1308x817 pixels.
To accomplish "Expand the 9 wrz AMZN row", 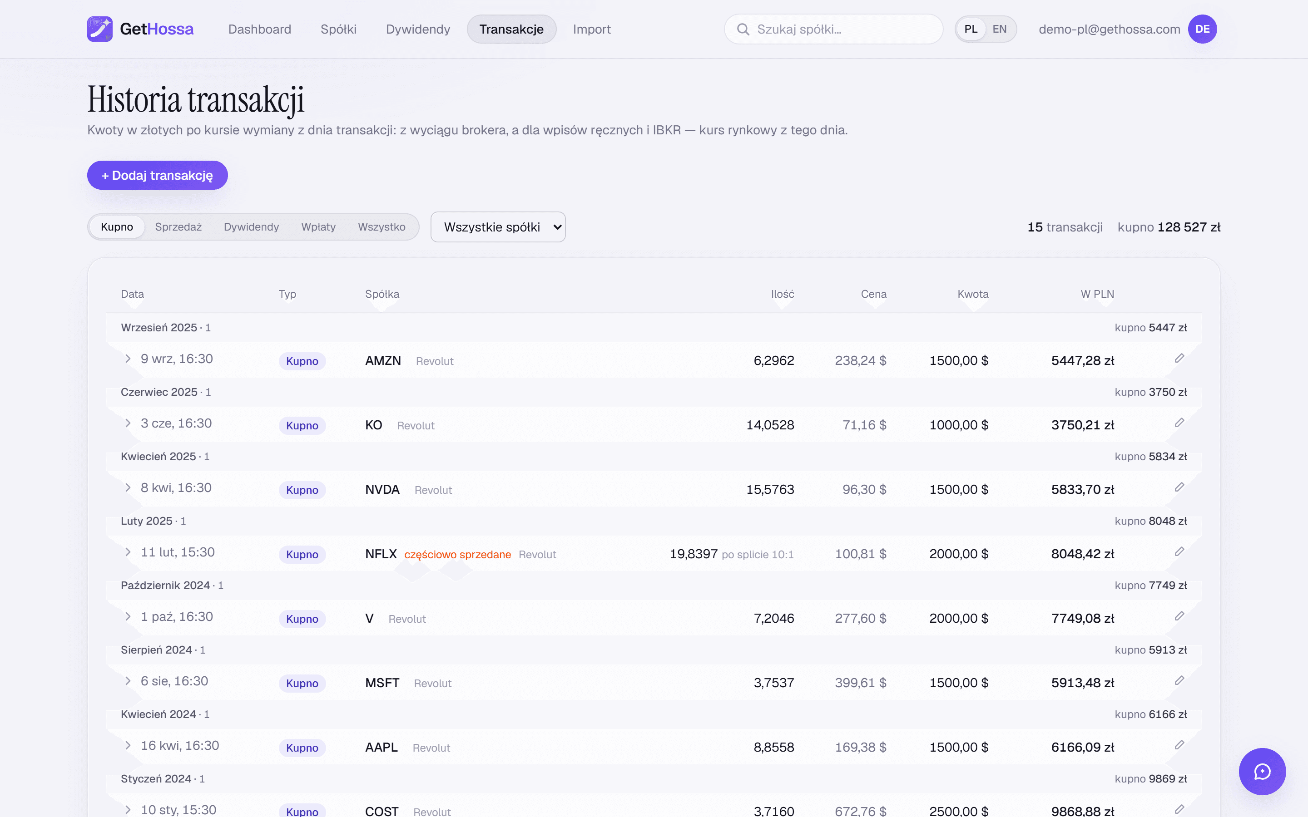I will (x=128, y=359).
